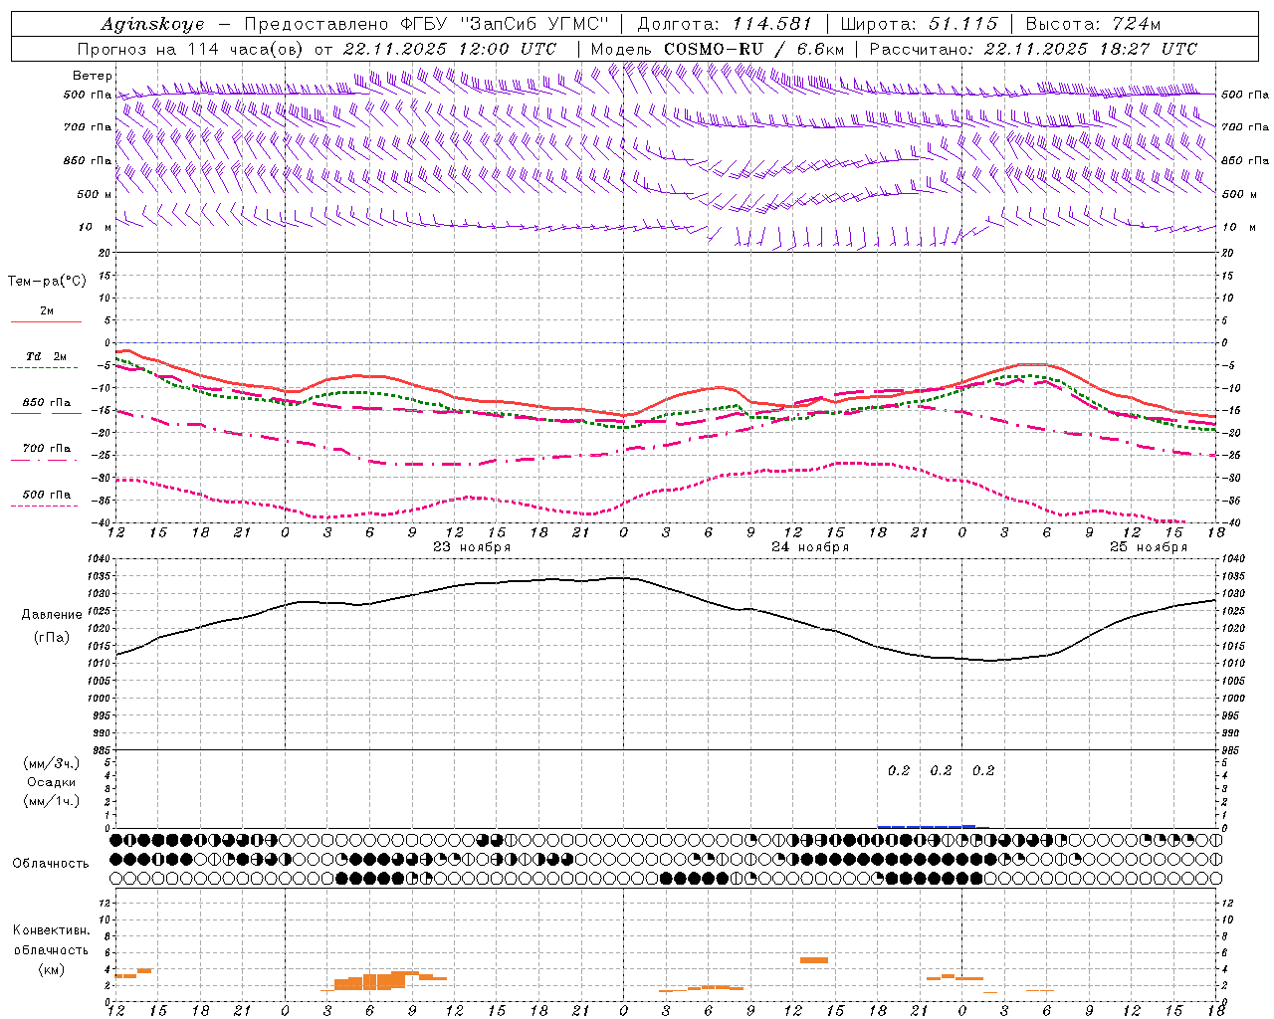Image resolution: width=1274 pixels, height=1019 pixels.
Task: Click the "(гПа)" unit under Давление
Action: (x=52, y=638)
